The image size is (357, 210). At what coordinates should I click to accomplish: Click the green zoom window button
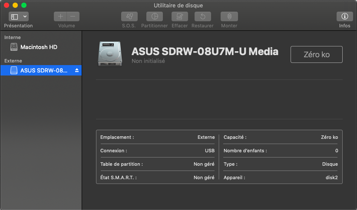point(24,5)
